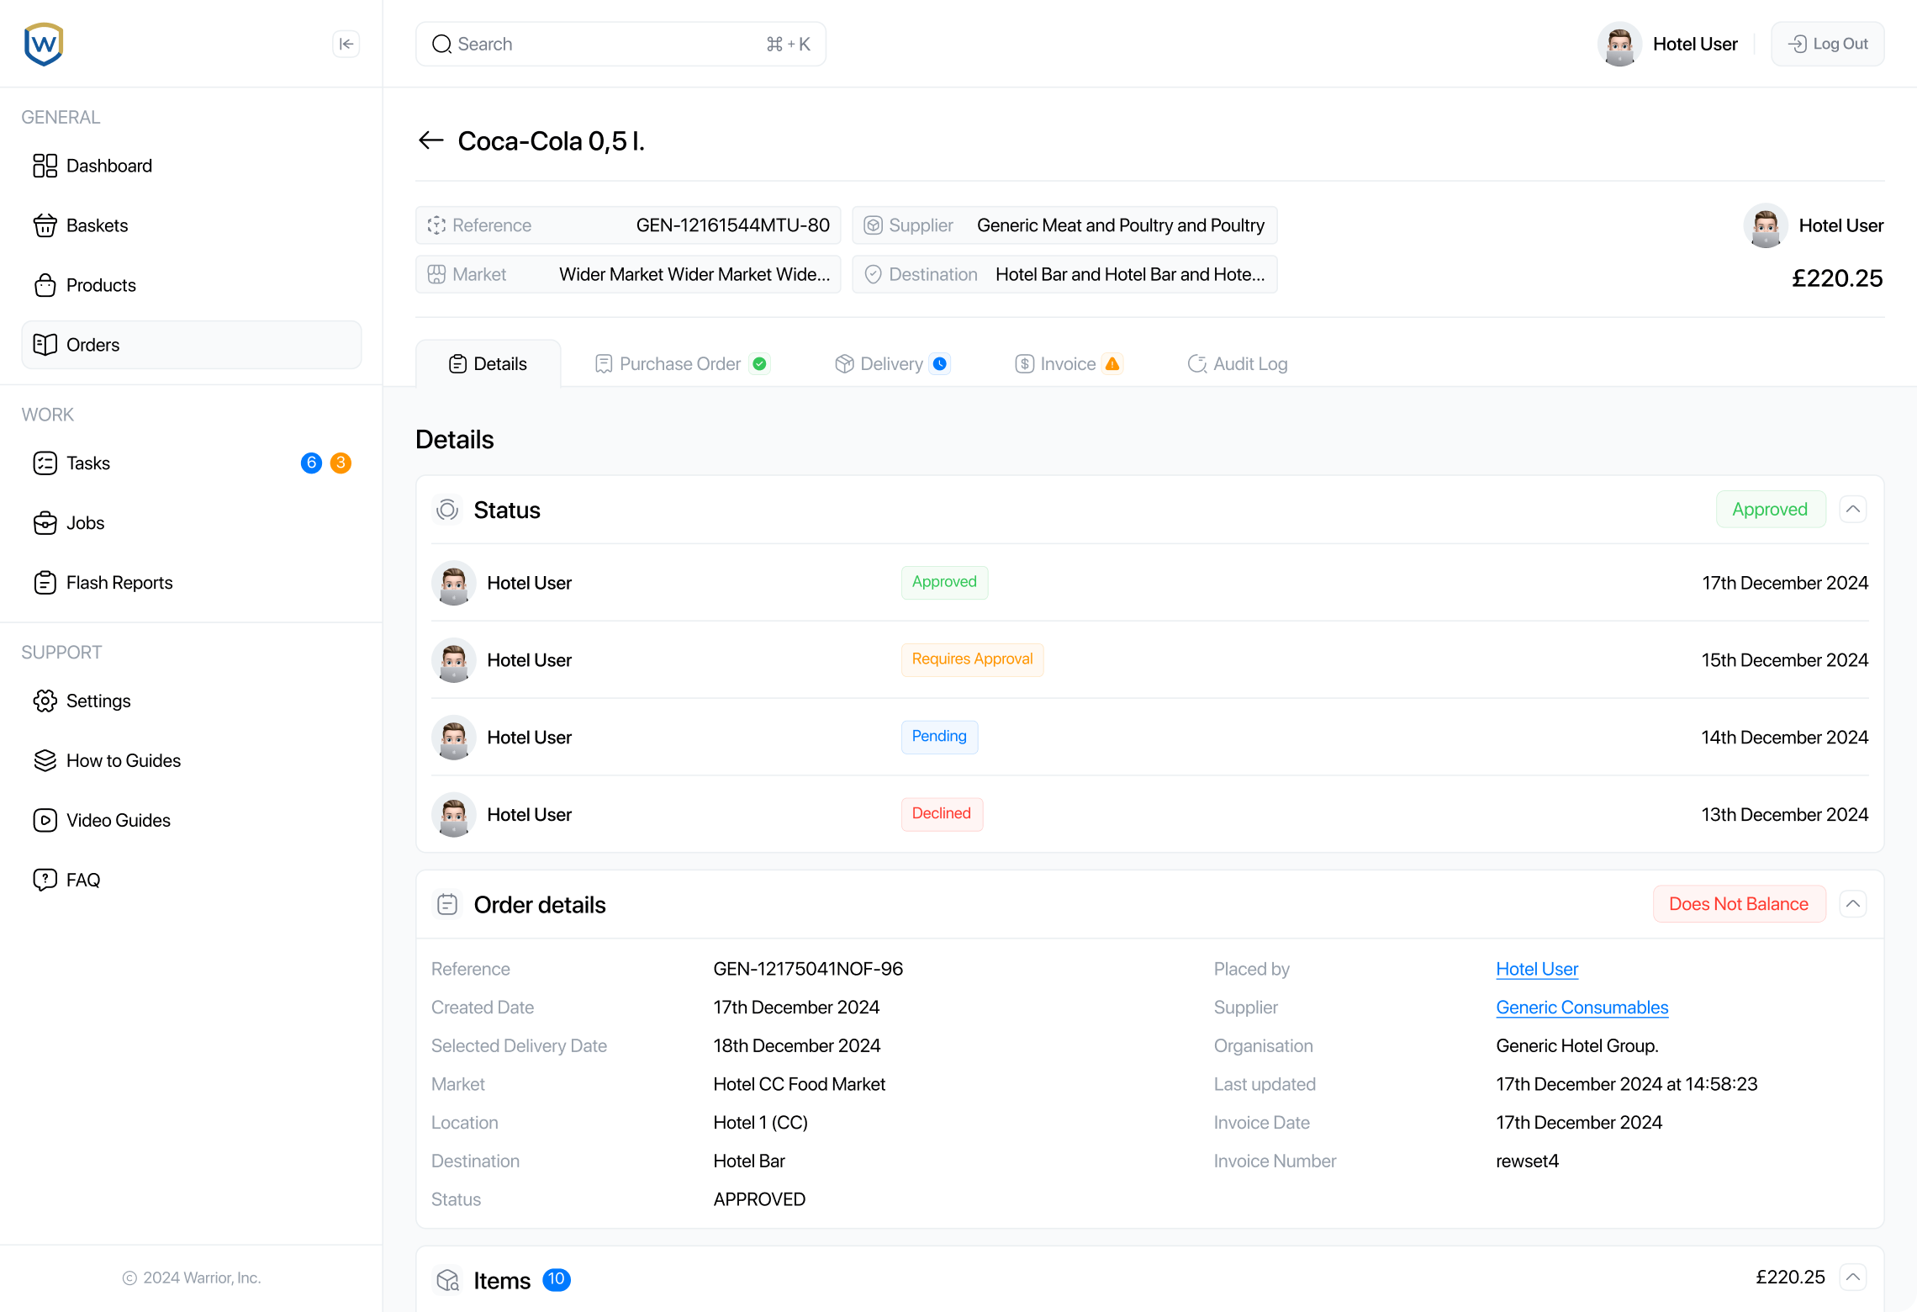Click the Approved badge in Status header
This screenshot has width=1917, height=1312.
tap(1771, 510)
